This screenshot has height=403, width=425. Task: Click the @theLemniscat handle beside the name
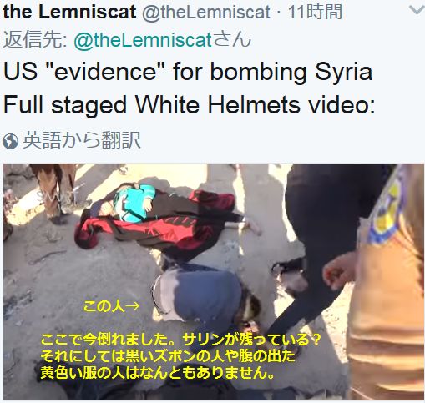point(206,13)
